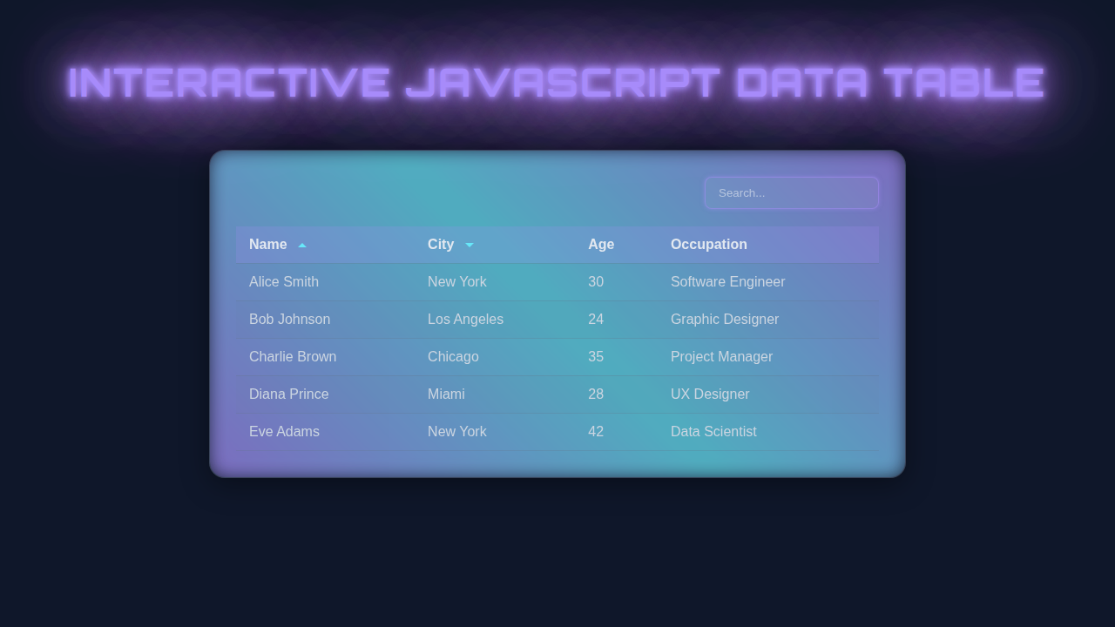Select the Diana Prince name cell

pyautogui.click(x=325, y=394)
